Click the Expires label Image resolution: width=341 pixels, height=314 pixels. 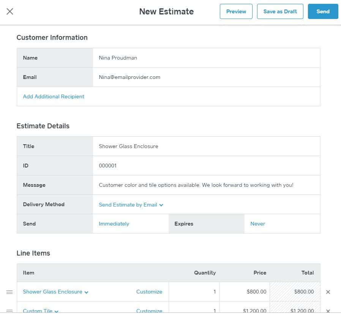click(184, 224)
